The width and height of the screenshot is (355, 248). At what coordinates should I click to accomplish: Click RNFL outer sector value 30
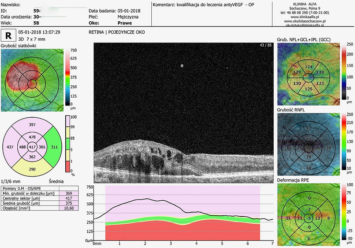pos(288,148)
